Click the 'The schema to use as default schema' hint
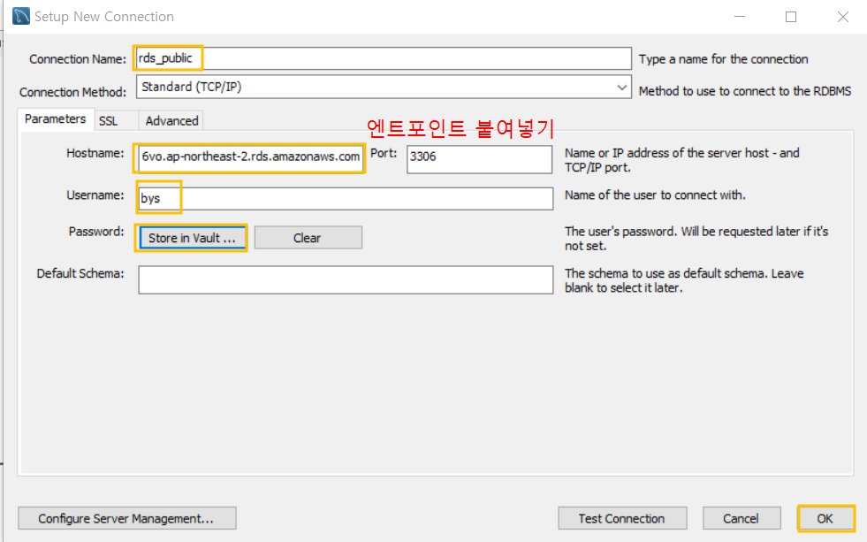Screen dimensions: 867x542 point(684,280)
